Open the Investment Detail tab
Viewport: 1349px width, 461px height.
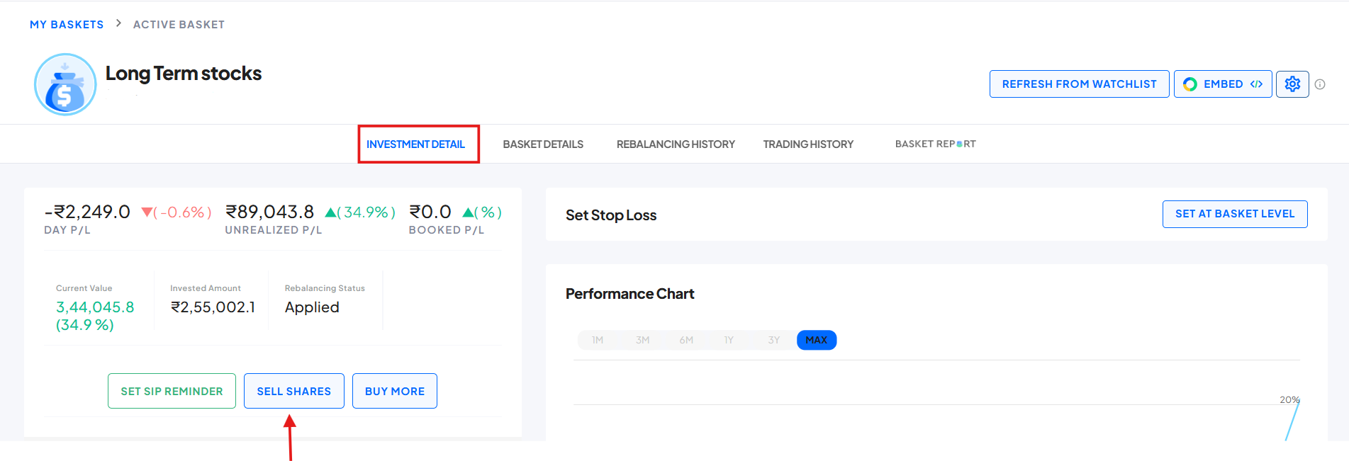click(415, 144)
